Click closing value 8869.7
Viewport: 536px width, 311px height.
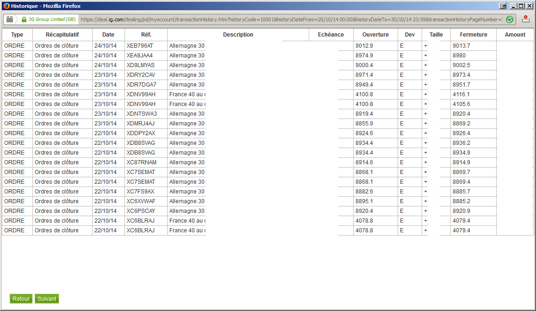(x=461, y=172)
